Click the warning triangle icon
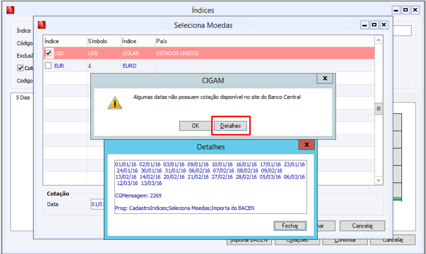The image size is (426, 254). click(115, 102)
